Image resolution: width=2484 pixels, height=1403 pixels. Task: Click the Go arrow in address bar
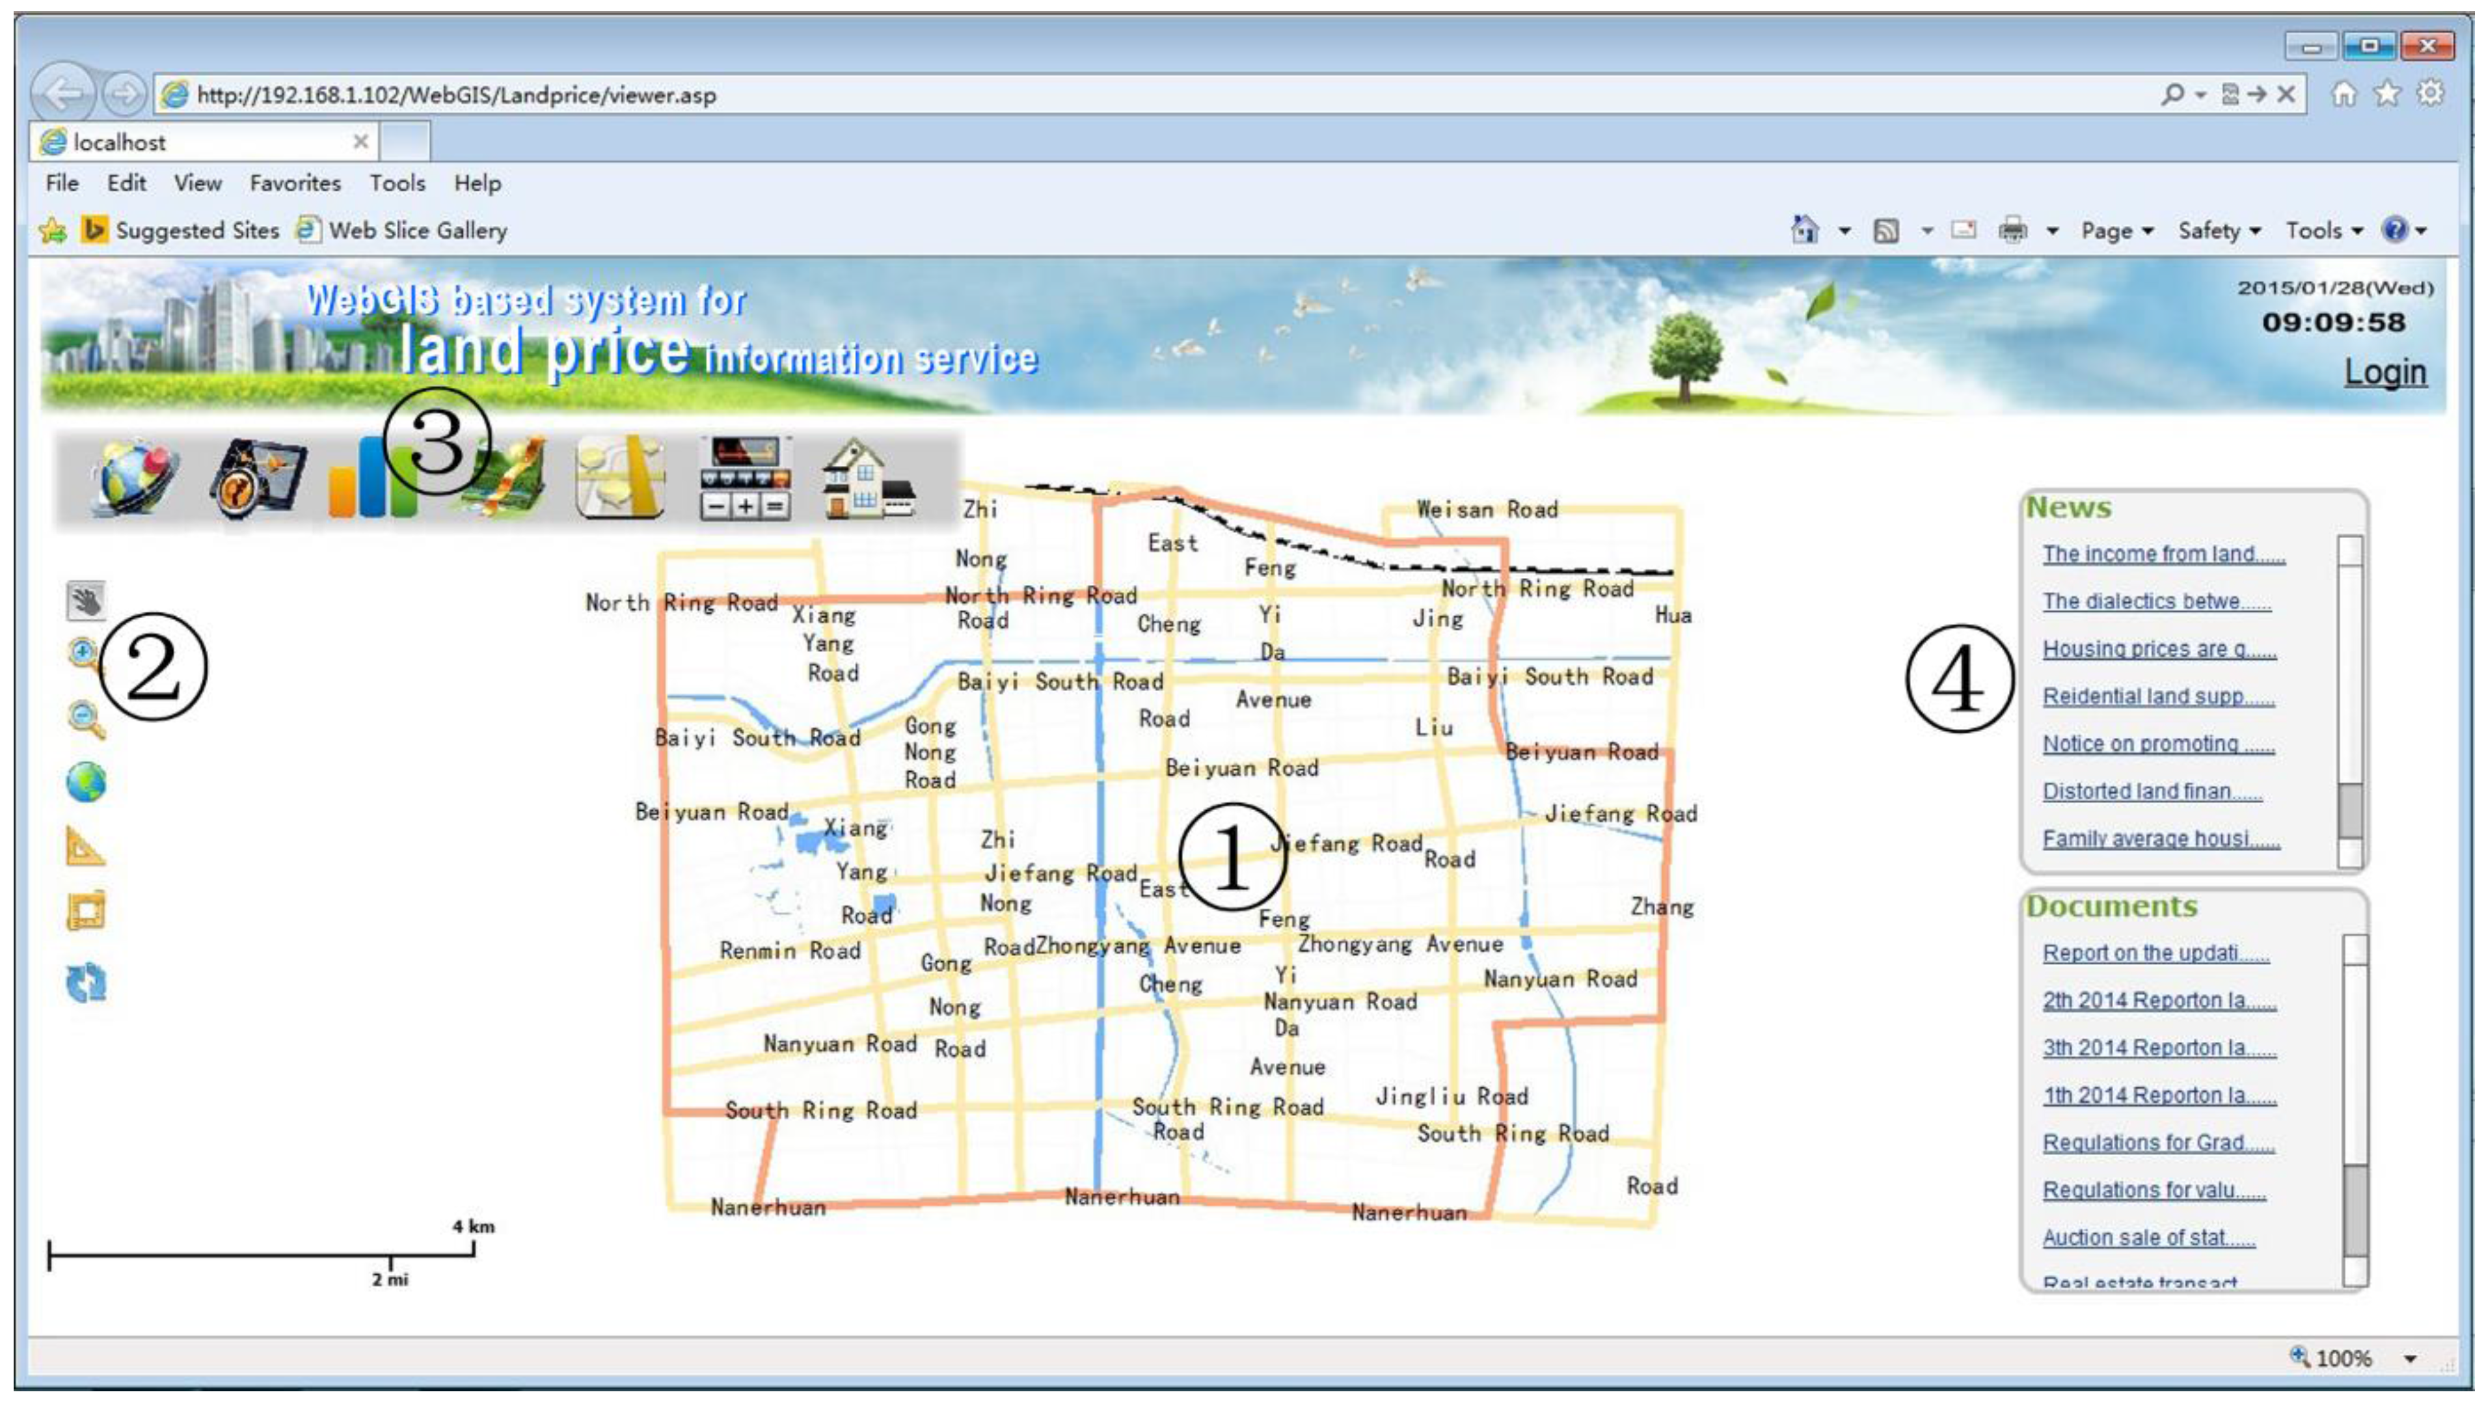(2256, 94)
